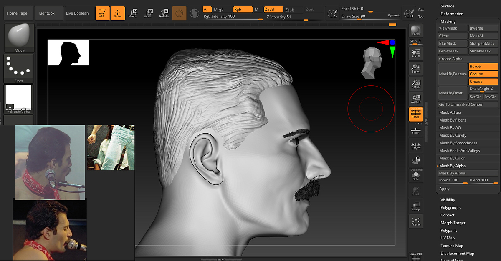Click the lock camera icon

point(415,160)
